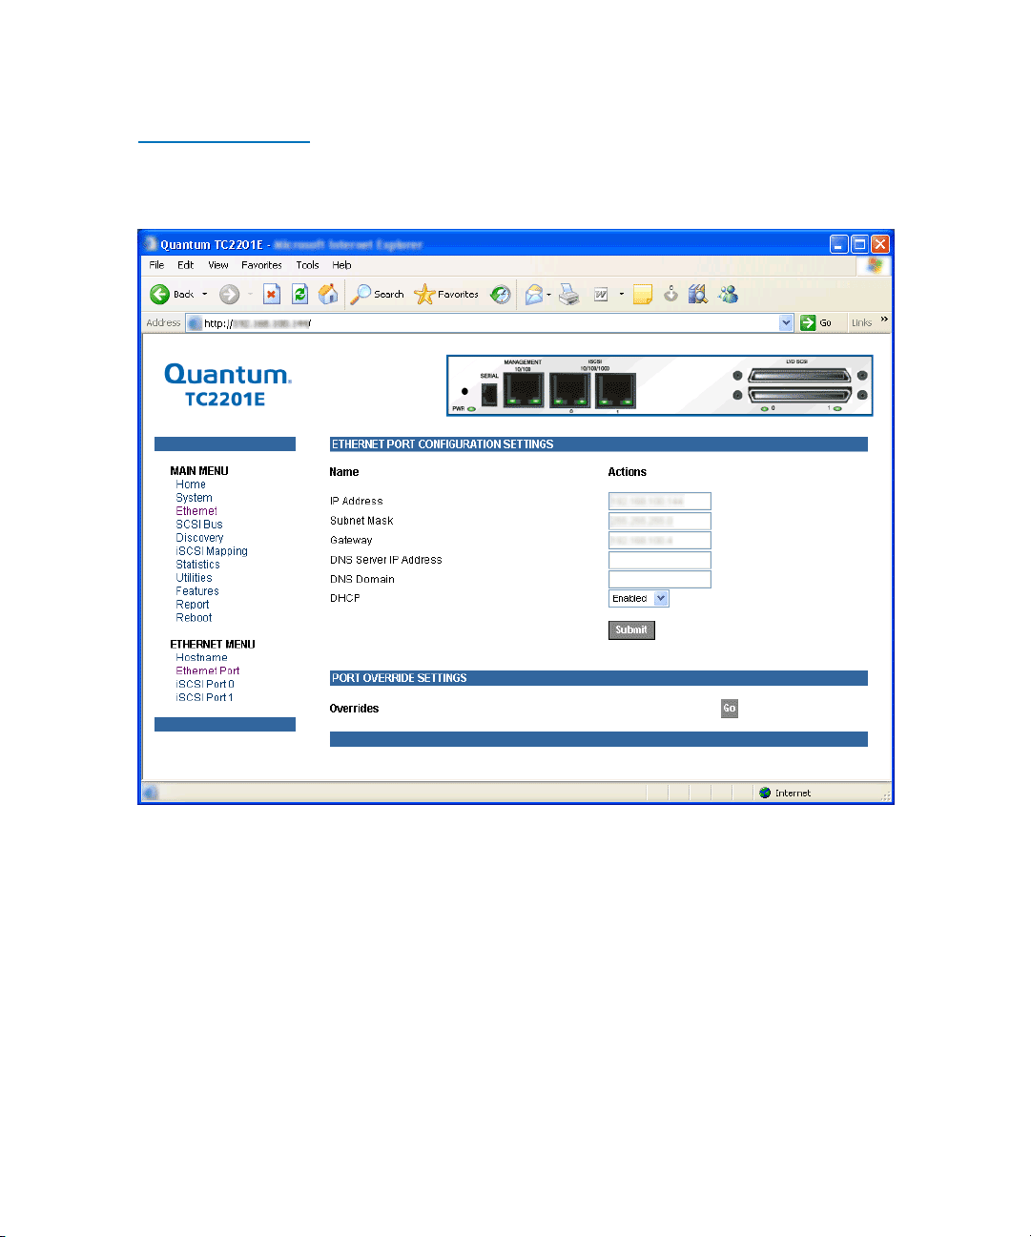
Task: Click inside the address bar URL field
Action: 490,323
